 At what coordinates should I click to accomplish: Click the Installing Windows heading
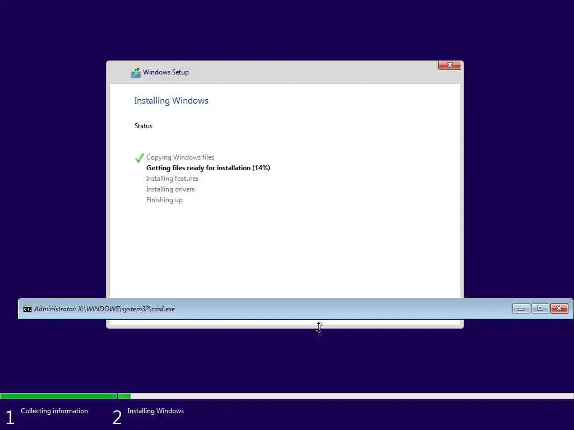coord(172,101)
